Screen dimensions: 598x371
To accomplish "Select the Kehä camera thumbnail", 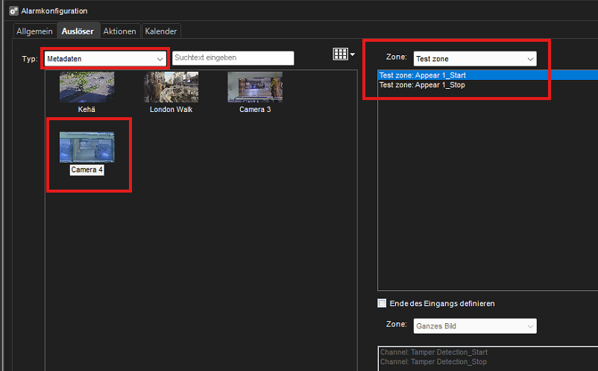I will pos(87,87).
